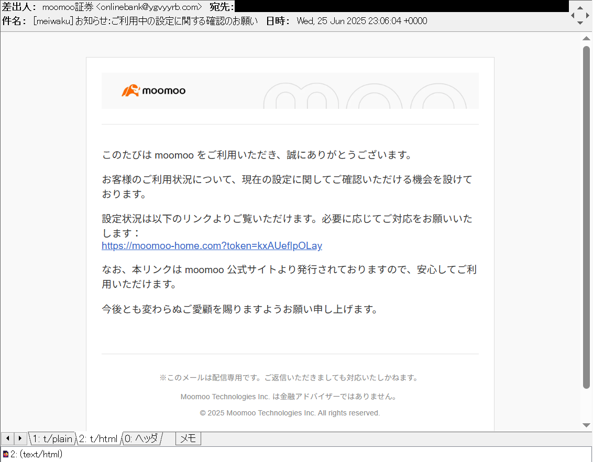593x462 pixels.
Task: Click the redacted 宛先 recipient field
Action: point(402,6)
